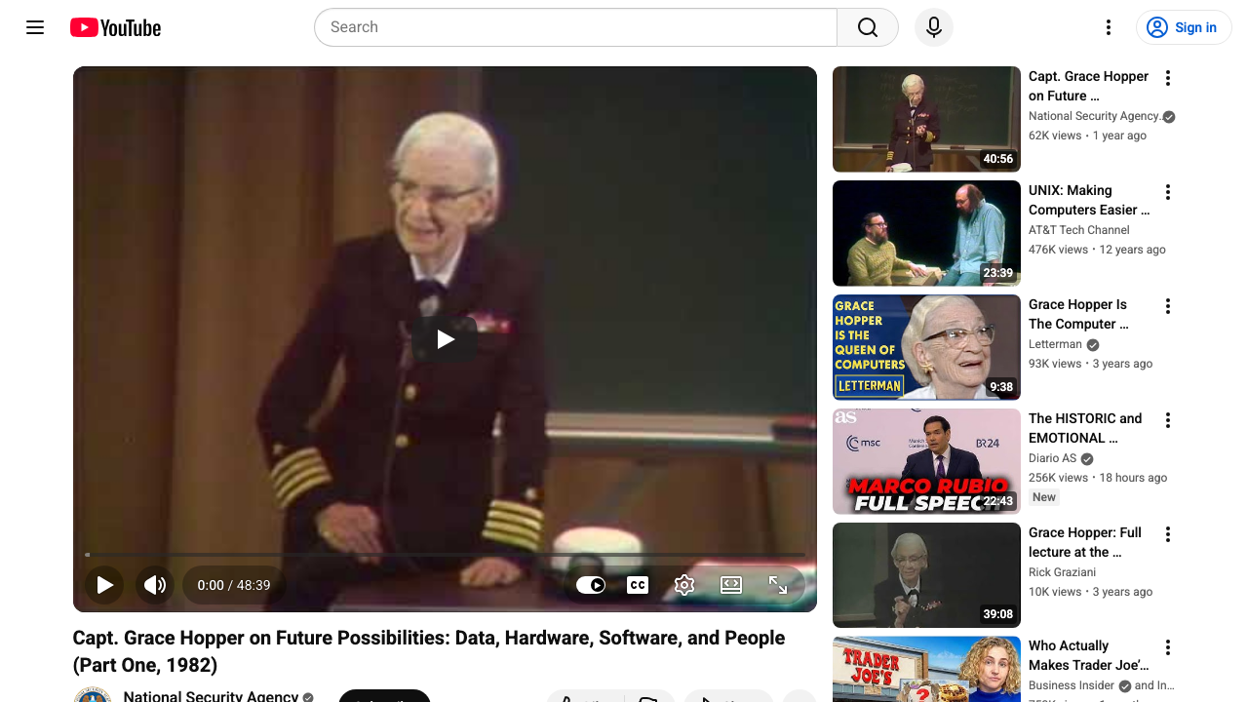Open options for UNIX: Making Computers Easier video

[1168, 192]
